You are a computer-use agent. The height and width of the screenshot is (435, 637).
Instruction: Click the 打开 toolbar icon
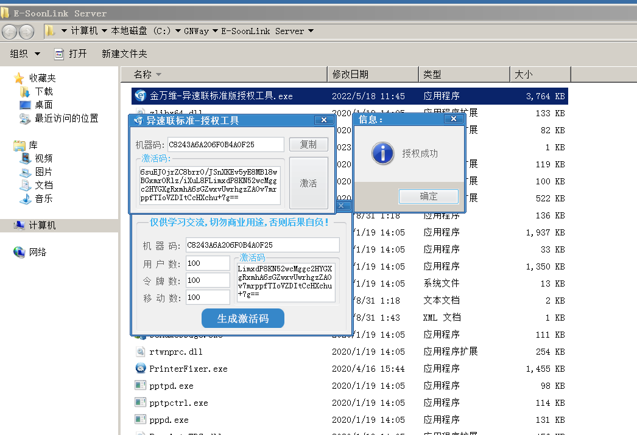(x=59, y=54)
